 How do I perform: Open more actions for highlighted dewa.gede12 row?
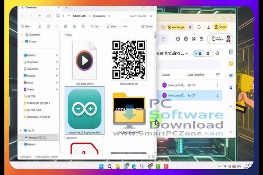click(217, 95)
